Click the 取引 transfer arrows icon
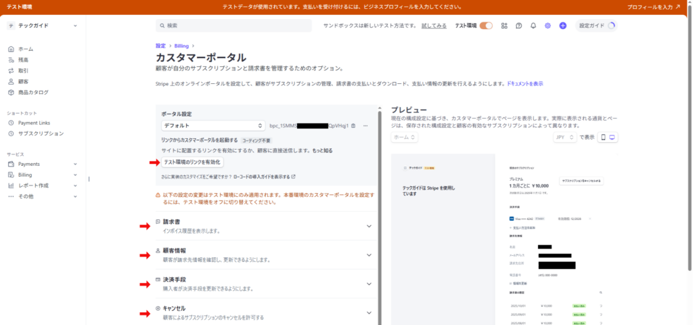 (12, 70)
